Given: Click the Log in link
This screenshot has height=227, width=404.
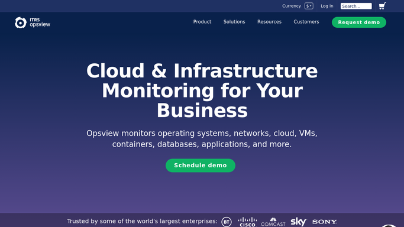Looking at the screenshot, I should pyautogui.click(x=327, y=6).
